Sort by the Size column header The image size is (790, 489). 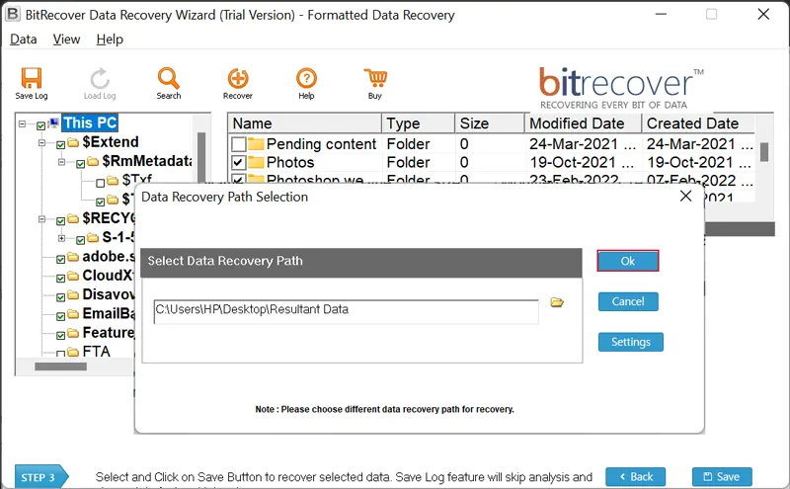point(490,123)
